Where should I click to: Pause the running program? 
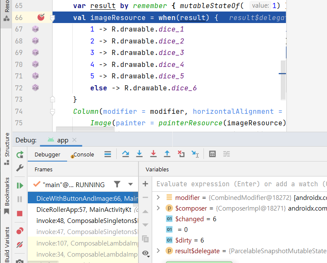point(20,199)
